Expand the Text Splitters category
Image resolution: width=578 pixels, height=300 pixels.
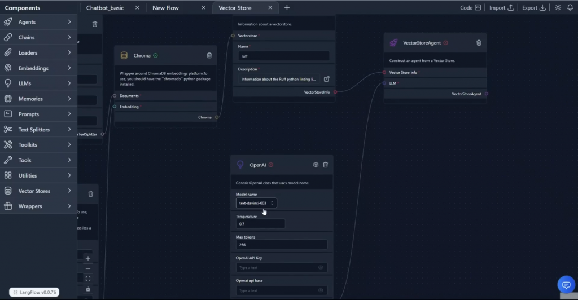click(69, 129)
